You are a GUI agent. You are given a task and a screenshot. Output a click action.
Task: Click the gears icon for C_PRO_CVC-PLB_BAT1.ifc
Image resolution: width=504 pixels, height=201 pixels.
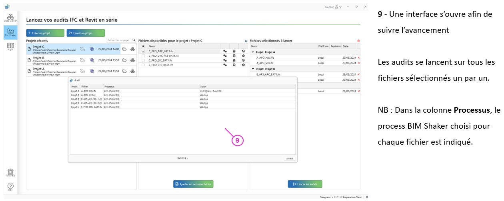point(225,56)
